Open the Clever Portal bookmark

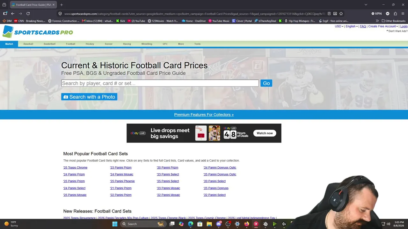click(242, 21)
